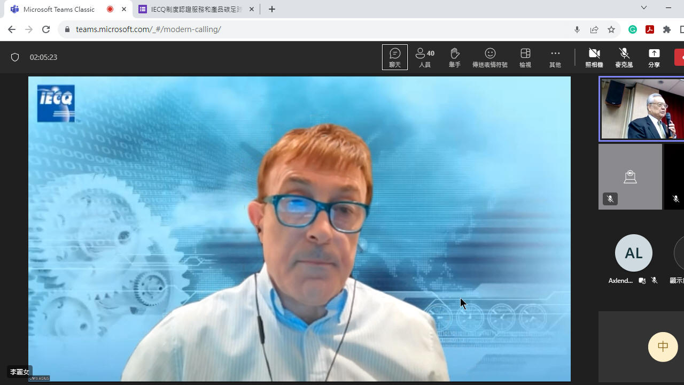Image resolution: width=684 pixels, height=385 pixels.
Task: Share your screen with 分享
Action: (654, 57)
